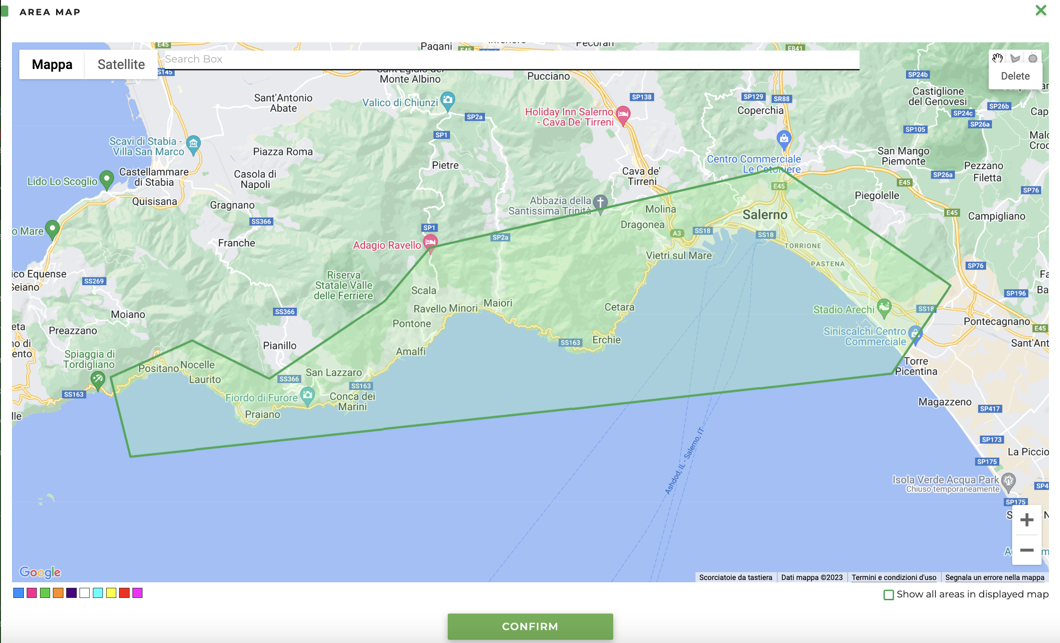This screenshot has height=643, width=1060.
Task: Click the Adagio Ravello hotel marker
Action: coord(430,242)
